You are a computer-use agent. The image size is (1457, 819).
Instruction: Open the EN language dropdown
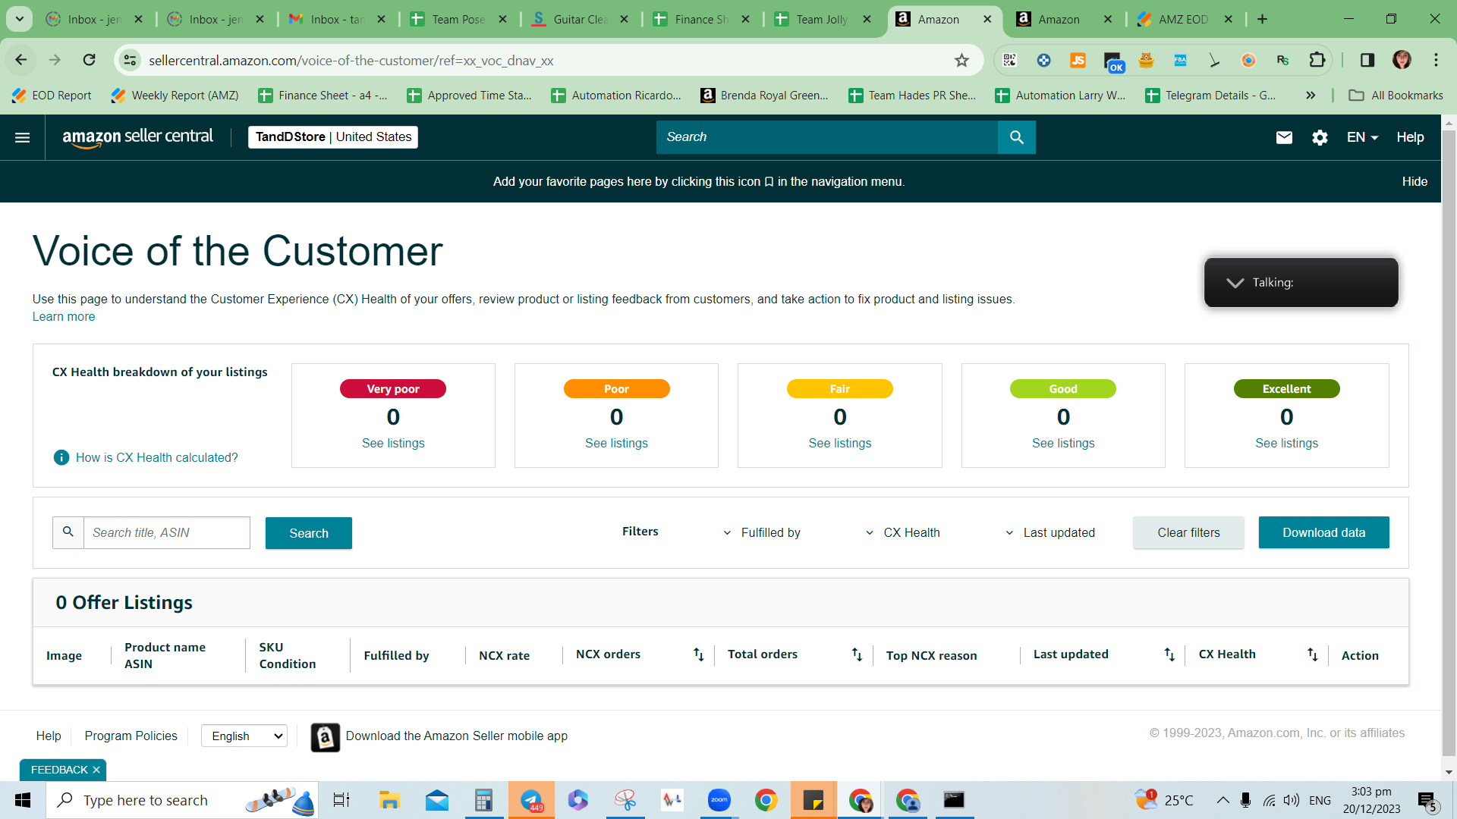pos(1362,137)
